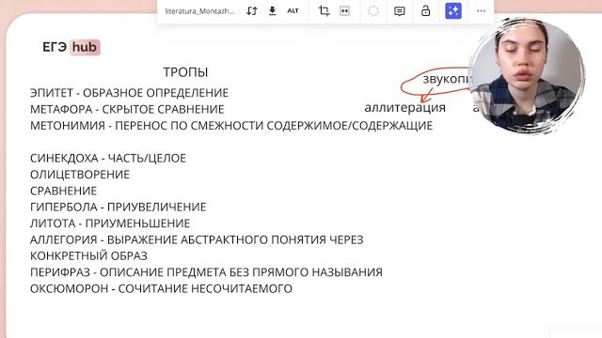The image size is (602, 338).
Task: Click the line МЕТАФОРА - СКРЫТОЕ СРАВНЕНИЕ
Action: tap(127, 109)
